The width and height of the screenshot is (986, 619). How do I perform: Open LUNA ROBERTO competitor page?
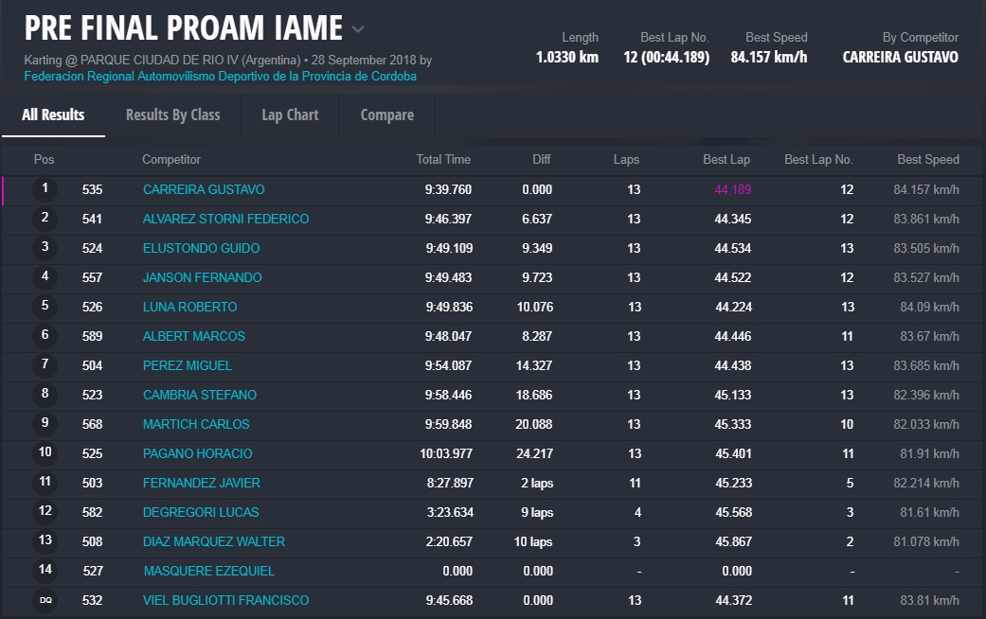click(189, 307)
